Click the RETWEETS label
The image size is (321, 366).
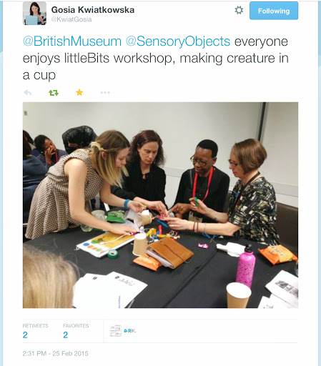click(36, 326)
